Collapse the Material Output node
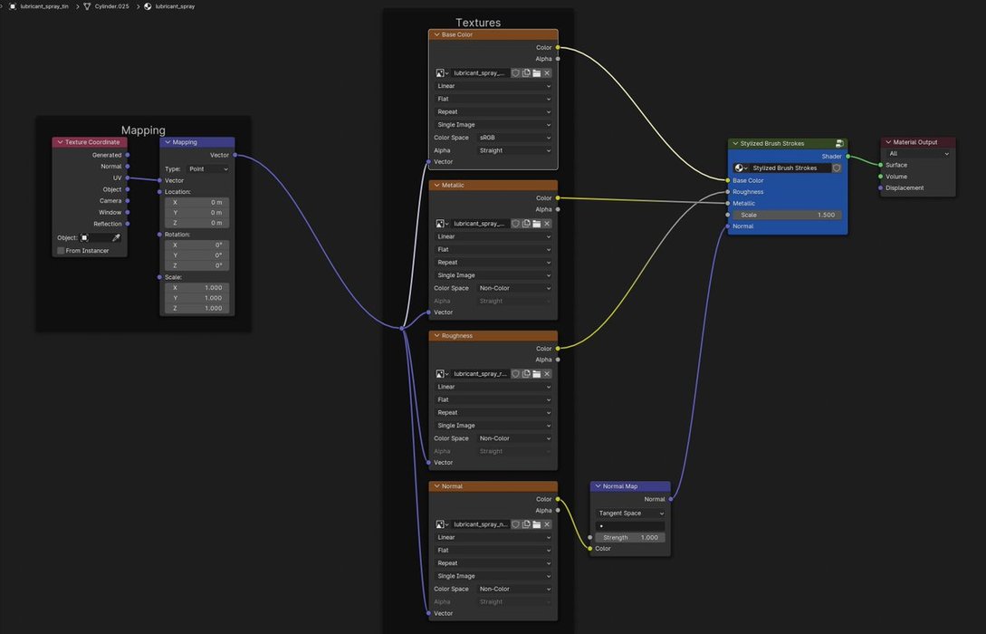The width and height of the screenshot is (986, 634). (x=888, y=142)
